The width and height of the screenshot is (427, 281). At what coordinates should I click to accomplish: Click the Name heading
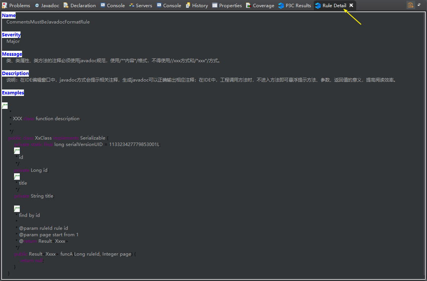[9, 16]
